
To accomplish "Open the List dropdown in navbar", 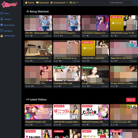I will click(74, 2).
